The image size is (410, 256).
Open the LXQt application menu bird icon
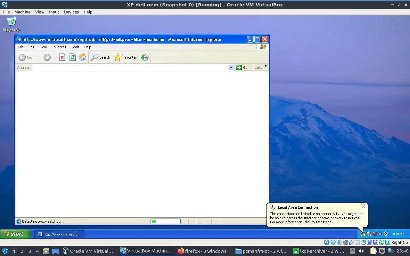[x=5, y=251]
